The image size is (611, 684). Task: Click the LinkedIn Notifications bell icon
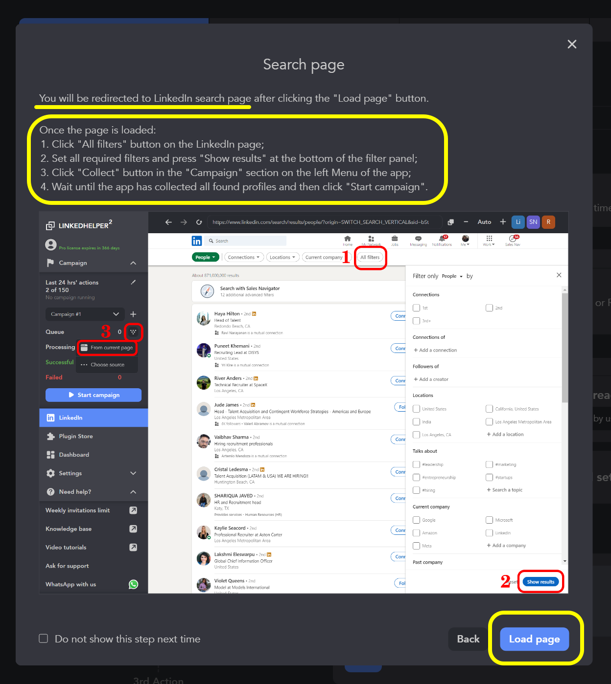pyautogui.click(x=442, y=239)
